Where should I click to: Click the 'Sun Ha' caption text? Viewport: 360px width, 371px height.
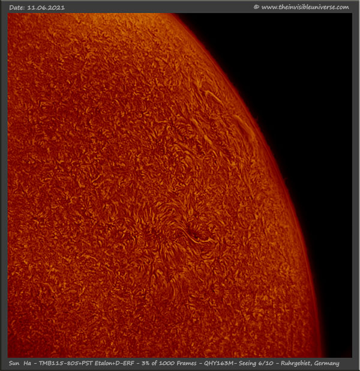tap(20, 363)
